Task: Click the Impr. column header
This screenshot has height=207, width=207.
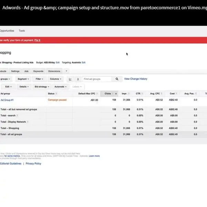Action: (124, 93)
